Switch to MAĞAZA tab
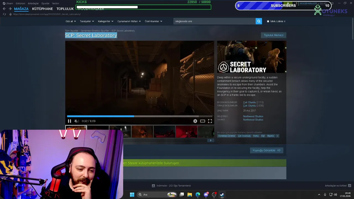Screen dimensions: 354x199 21,9
